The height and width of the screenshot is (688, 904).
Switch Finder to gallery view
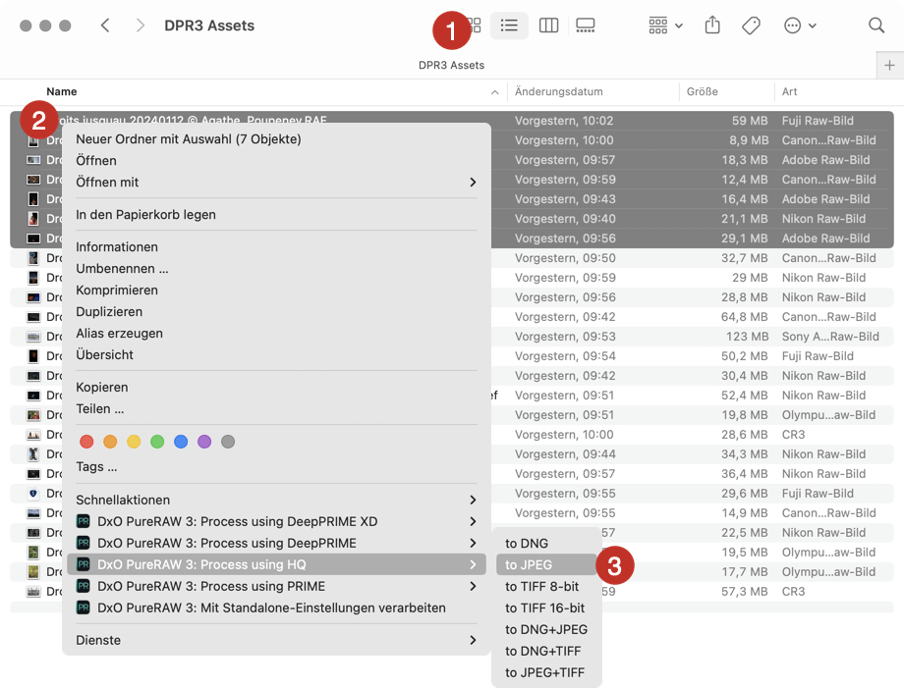click(586, 26)
